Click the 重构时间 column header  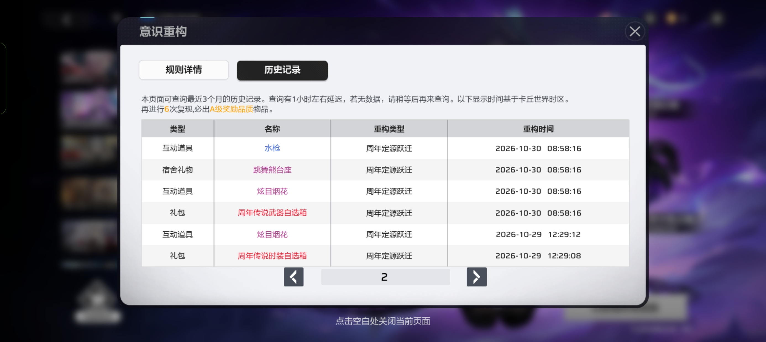[x=538, y=129]
